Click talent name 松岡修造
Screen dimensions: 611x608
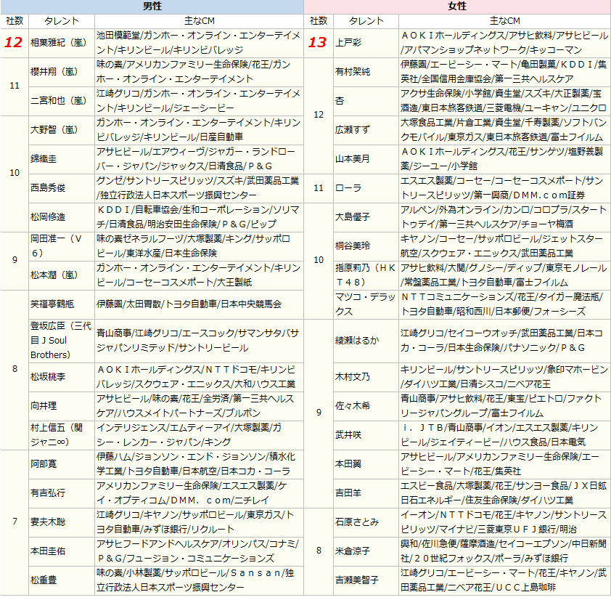coord(48,217)
